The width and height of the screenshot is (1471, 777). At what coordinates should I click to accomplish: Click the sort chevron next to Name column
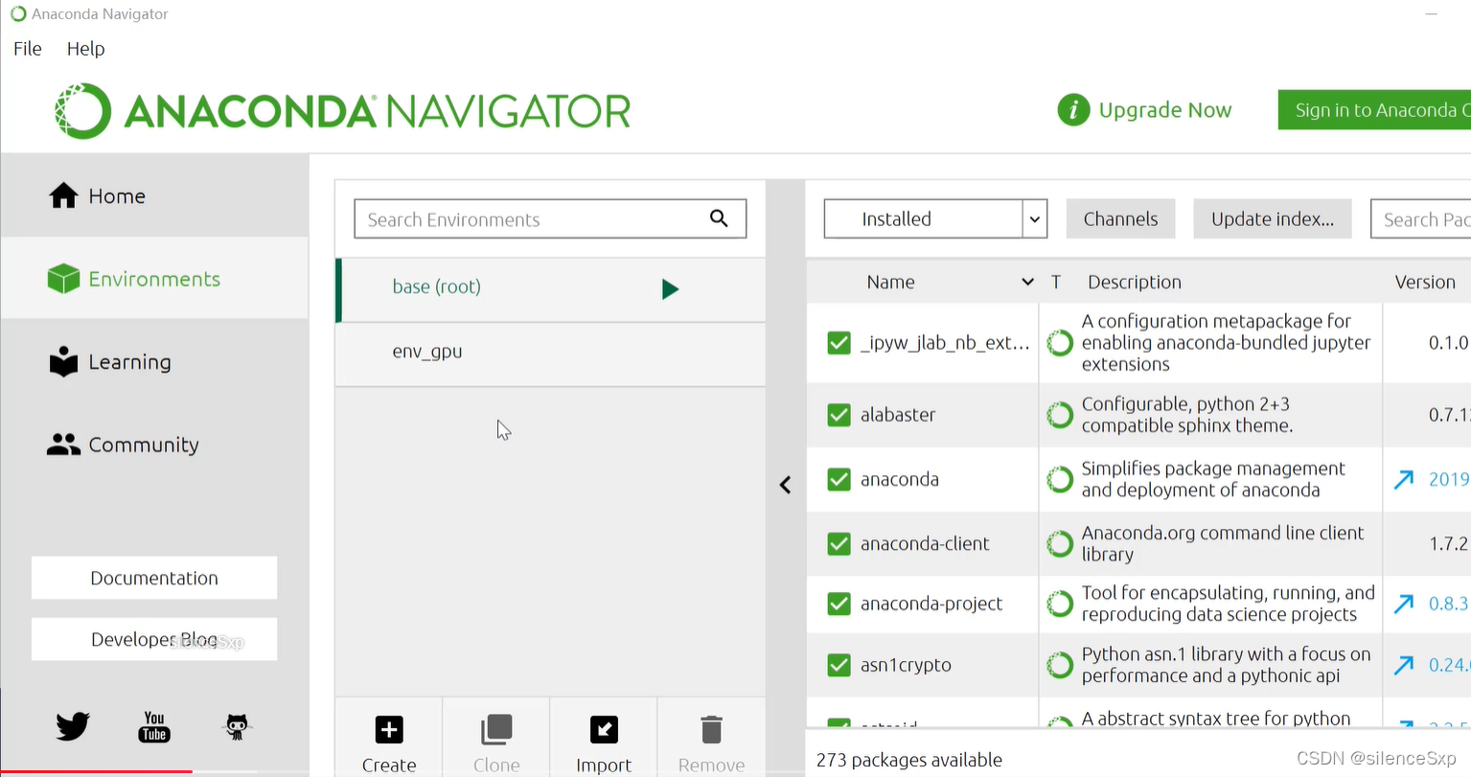click(1027, 282)
